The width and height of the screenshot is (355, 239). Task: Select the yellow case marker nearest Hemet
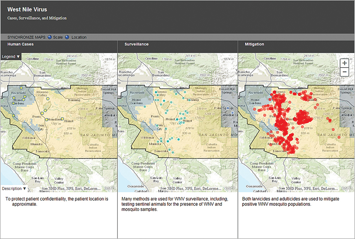62,119
